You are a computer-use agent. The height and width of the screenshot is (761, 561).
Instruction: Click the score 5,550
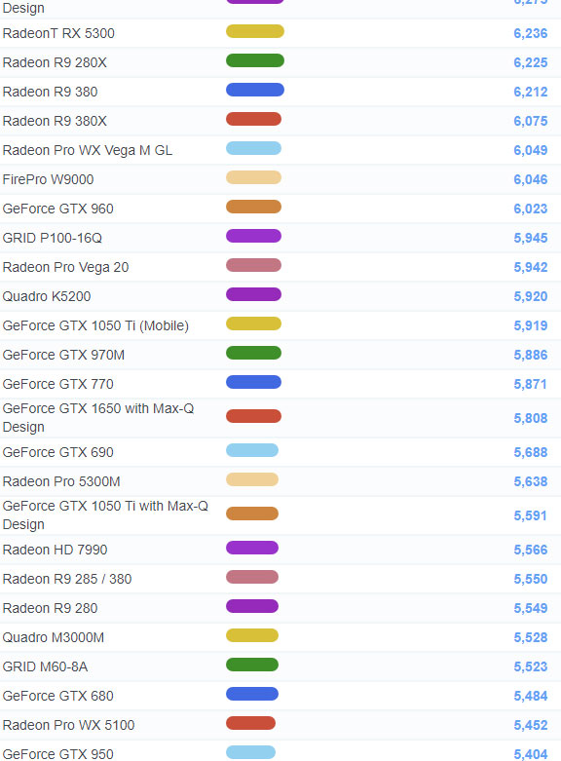click(x=531, y=579)
